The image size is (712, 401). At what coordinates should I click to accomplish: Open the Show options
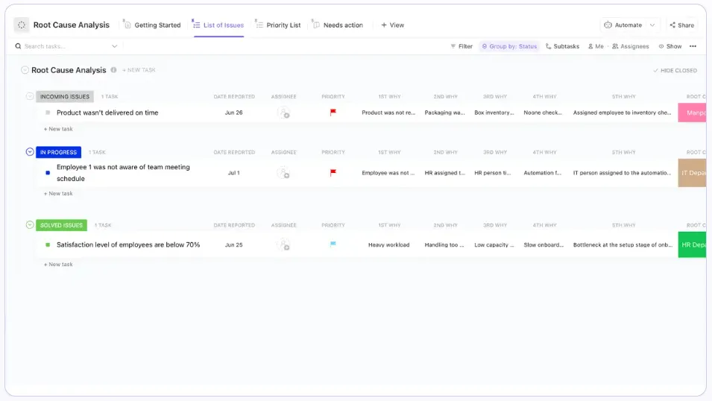pyautogui.click(x=670, y=46)
